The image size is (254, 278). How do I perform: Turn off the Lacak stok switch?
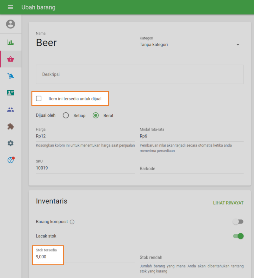pos(238,236)
